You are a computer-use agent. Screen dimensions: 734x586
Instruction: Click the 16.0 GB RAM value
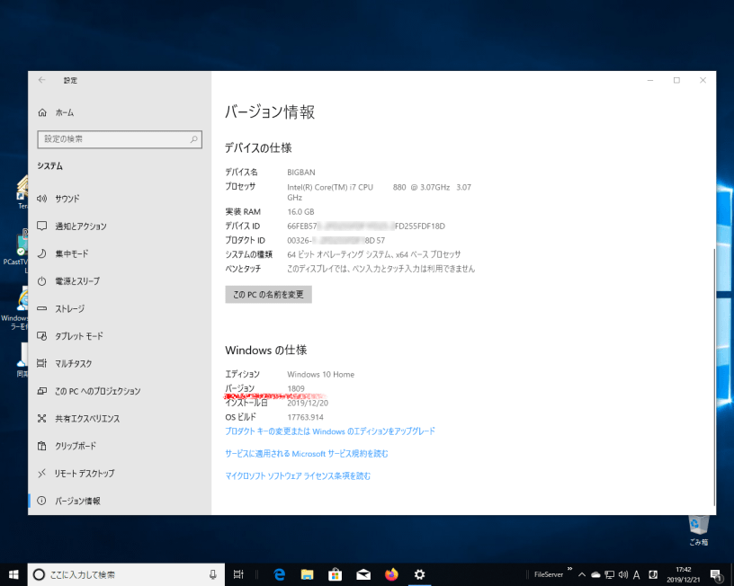[x=300, y=212]
